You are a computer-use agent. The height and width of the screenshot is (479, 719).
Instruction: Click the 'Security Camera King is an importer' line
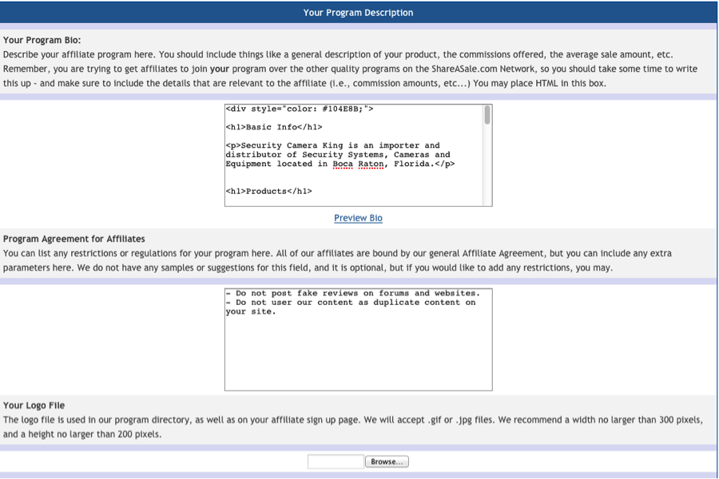[x=332, y=145]
